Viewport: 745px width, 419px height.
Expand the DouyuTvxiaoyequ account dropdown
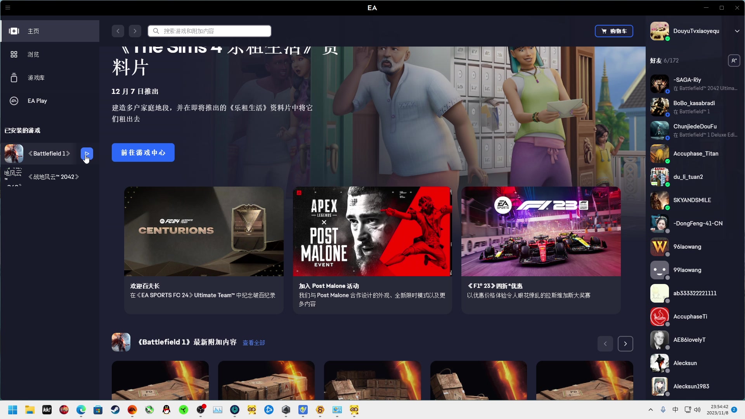click(737, 31)
